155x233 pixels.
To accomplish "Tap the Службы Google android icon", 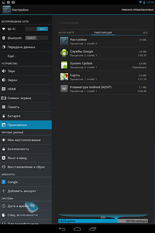I will (x=64, y=53).
